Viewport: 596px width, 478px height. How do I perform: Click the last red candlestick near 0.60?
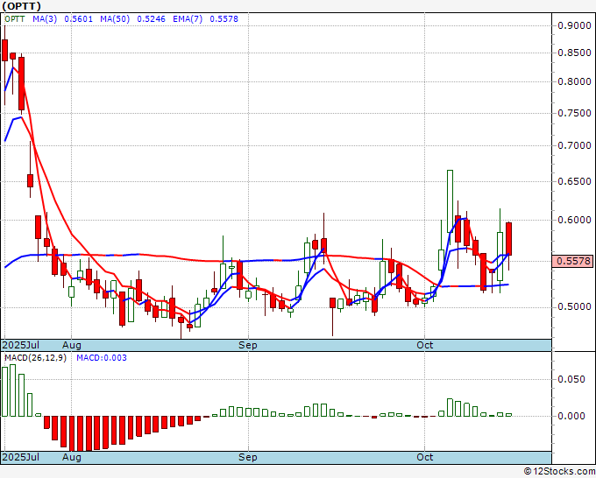coord(508,239)
